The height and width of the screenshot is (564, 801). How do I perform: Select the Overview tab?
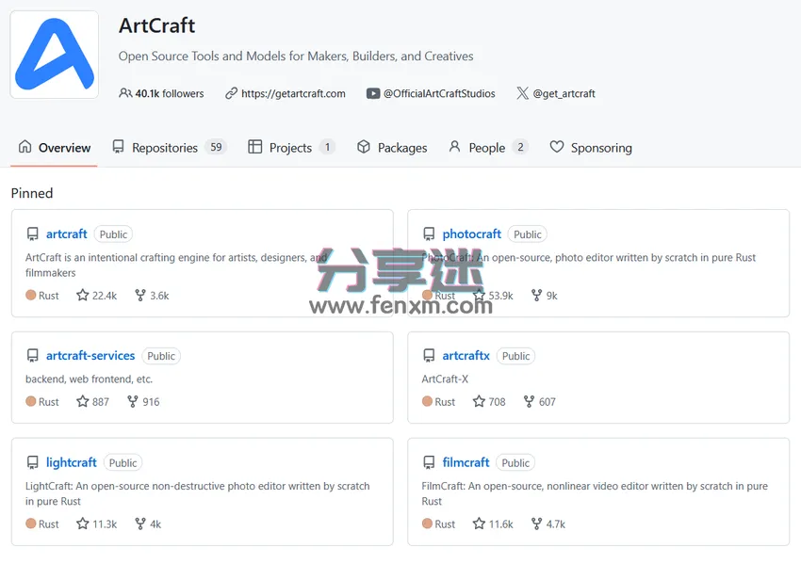pos(54,148)
